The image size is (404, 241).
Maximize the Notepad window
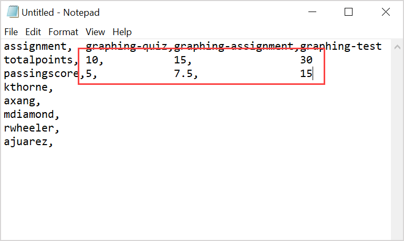pyautogui.click(x=348, y=12)
